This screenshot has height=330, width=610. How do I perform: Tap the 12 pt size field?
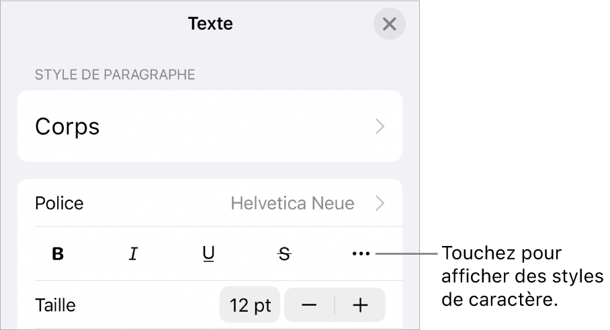(x=251, y=305)
